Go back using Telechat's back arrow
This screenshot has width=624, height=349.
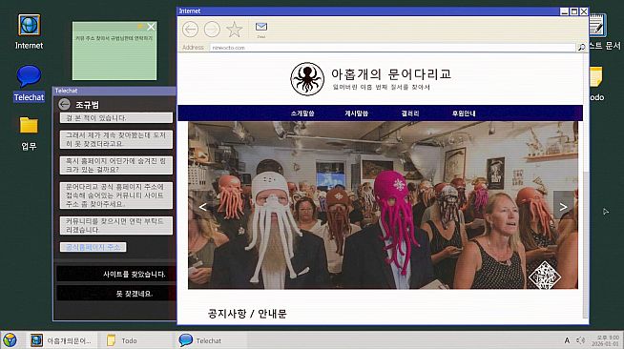(x=64, y=104)
